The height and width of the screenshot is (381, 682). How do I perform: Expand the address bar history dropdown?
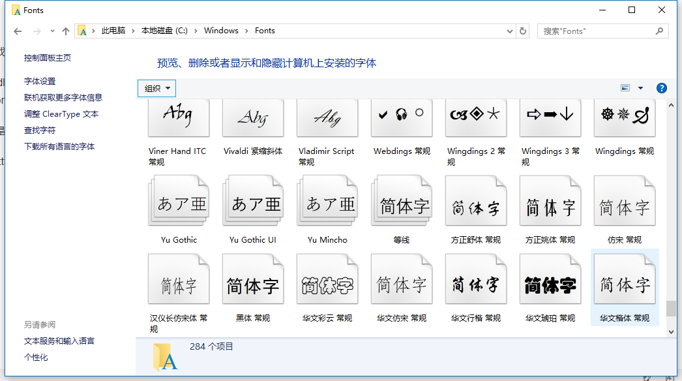click(x=510, y=31)
